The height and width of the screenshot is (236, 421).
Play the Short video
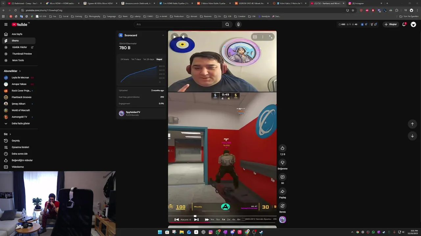click(x=175, y=37)
